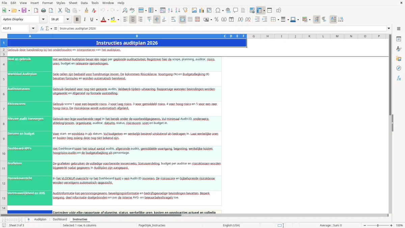Toggle Center Vertically alignment
The height and width of the screenshot is (228, 405).
157,20
